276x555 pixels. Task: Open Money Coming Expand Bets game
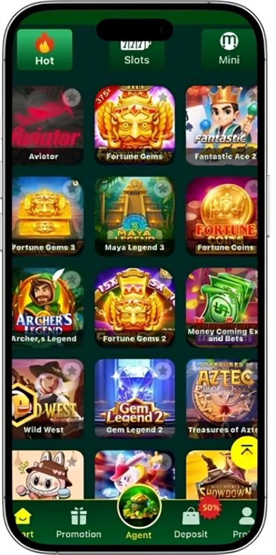[x=222, y=307]
